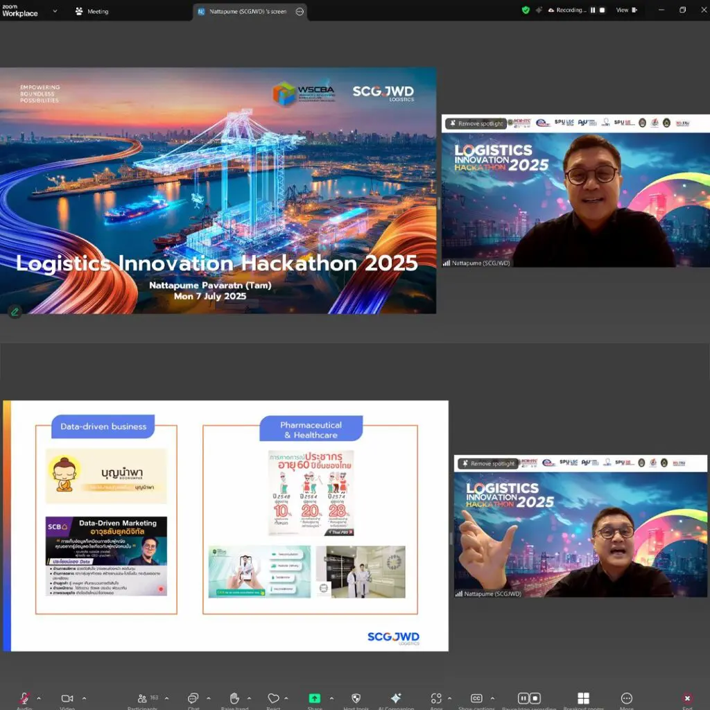This screenshot has width=710, height=710.
Task: Click the Pharmaceutical & Healthcare slide heading
Action: [311, 430]
